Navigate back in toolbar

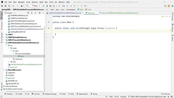(14, 6)
